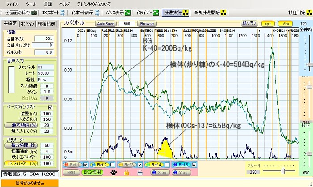Click the インポート表示 import toolbar item
Image resolution: width=313 pixels, height=187 pixels.
click(x=85, y=13)
